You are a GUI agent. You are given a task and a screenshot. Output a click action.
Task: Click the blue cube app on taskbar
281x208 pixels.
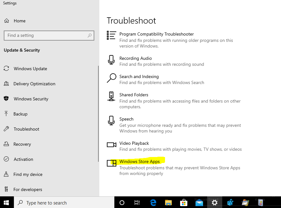[x=230, y=203]
